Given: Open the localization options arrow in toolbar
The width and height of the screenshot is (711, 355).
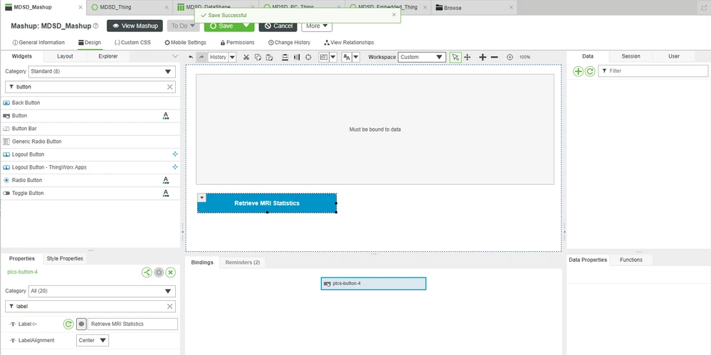Looking at the screenshot, I should 357,57.
